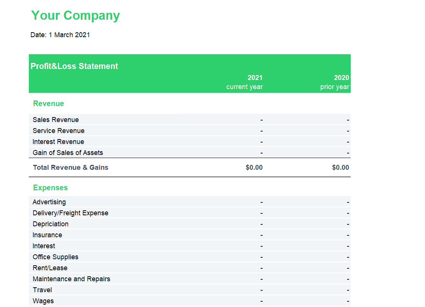Select the Date: 1 March 2021 line
Image resolution: width=425 pixels, height=307 pixels.
(x=60, y=35)
